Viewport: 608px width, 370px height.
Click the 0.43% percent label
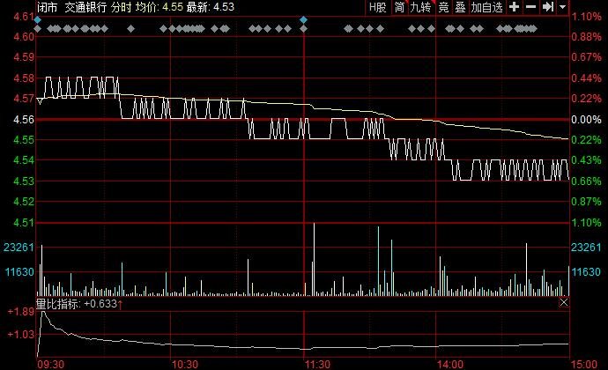click(x=586, y=160)
